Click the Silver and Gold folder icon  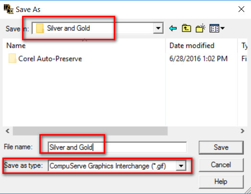click(40, 28)
